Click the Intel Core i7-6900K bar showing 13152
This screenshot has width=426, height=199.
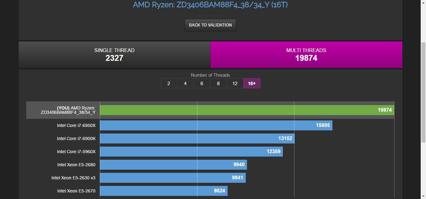click(197, 138)
